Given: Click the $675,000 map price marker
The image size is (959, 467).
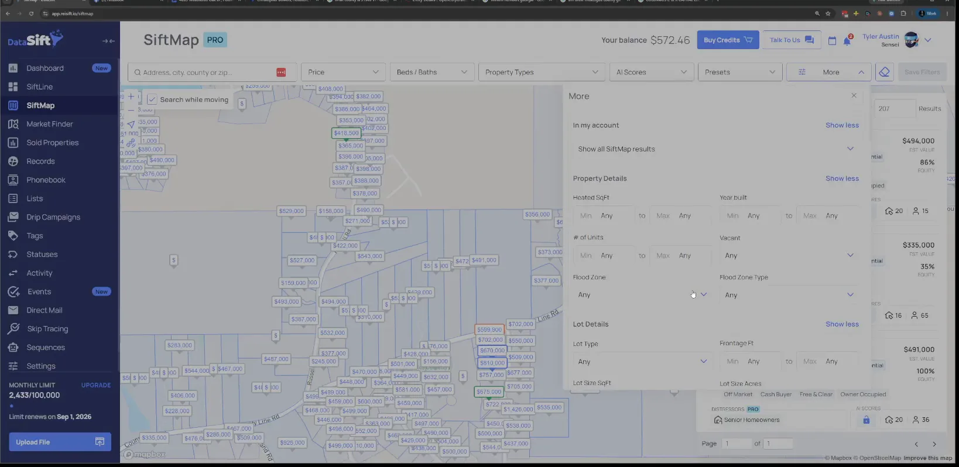Looking at the screenshot, I should (x=488, y=392).
